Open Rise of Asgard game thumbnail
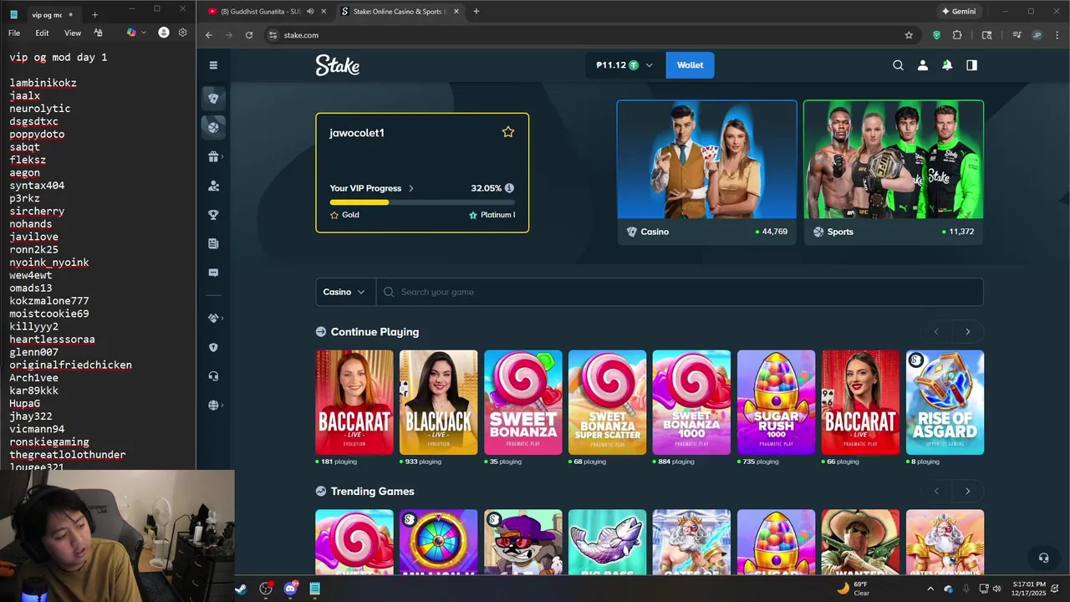Viewport: 1070px width, 602px height. [945, 402]
